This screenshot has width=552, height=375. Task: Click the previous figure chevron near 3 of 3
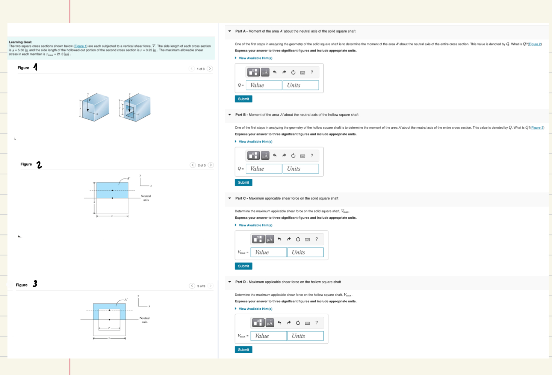(192, 286)
